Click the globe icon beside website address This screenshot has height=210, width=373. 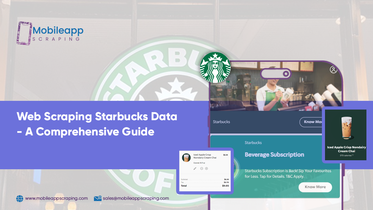[20, 199]
